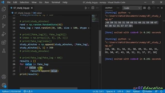Run the Python file with play button

point(86,8)
